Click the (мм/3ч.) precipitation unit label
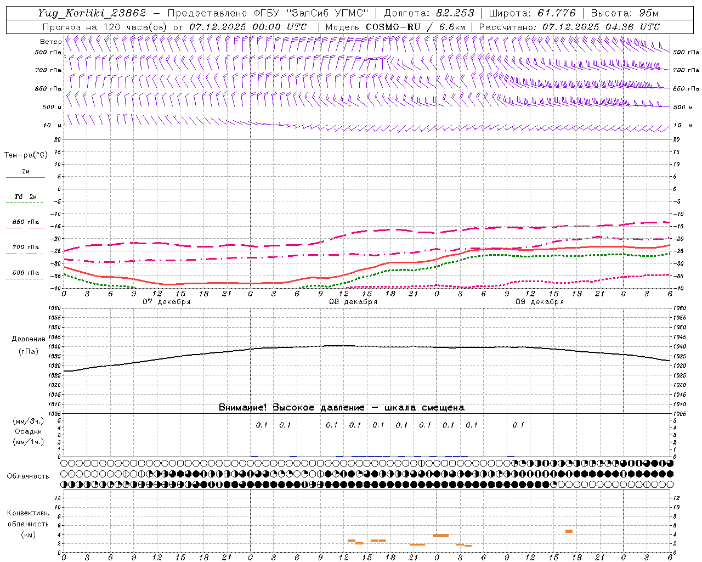 click(x=29, y=421)
